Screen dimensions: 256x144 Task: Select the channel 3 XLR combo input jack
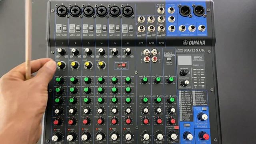[88, 11]
